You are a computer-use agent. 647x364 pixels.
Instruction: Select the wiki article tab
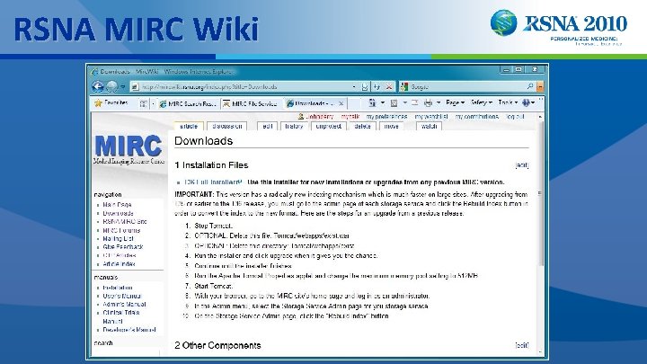pyautogui.click(x=189, y=127)
